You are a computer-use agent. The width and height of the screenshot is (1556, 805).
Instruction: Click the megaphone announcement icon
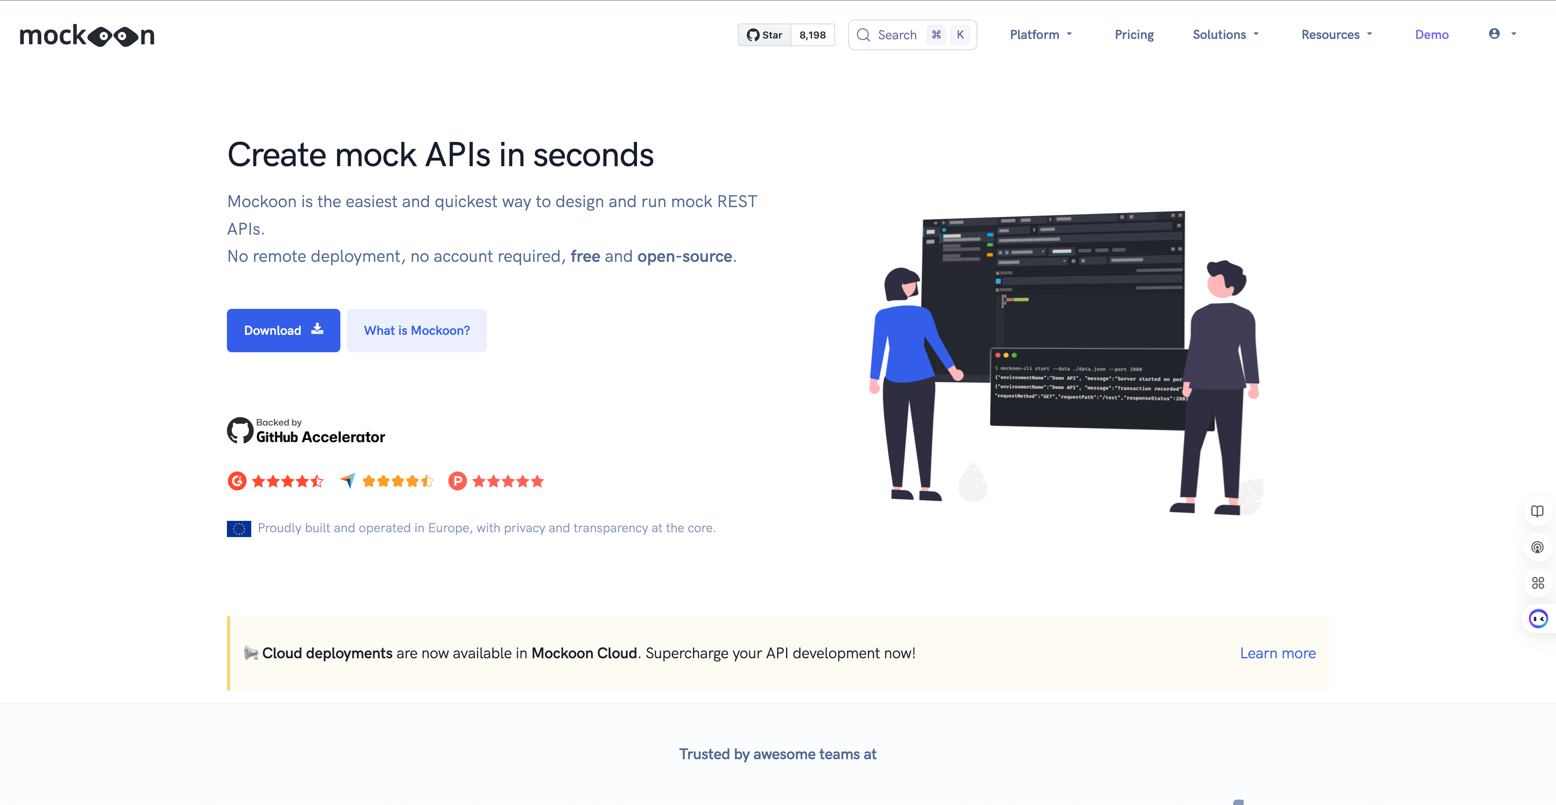coord(251,653)
